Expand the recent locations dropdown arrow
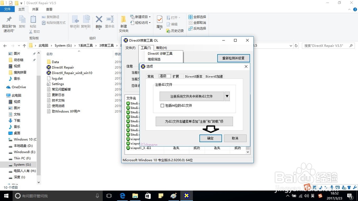Image resolution: width=358 pixels, height=201 pixels. click(x=19, y=46)
